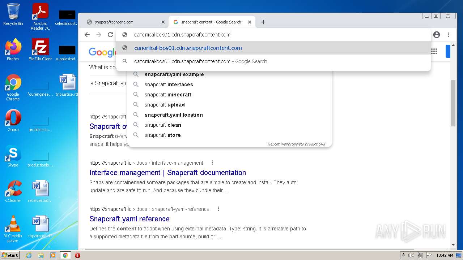463x260 pixels.
Task: Open the selectindust desktop icon
Action: 67,18
